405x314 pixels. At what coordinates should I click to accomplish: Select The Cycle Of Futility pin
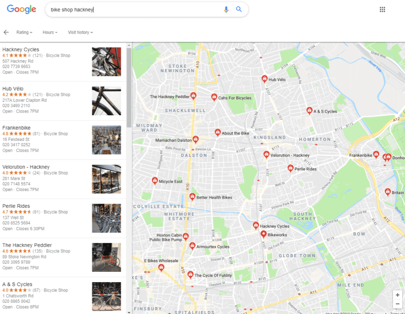click(190, 275)
